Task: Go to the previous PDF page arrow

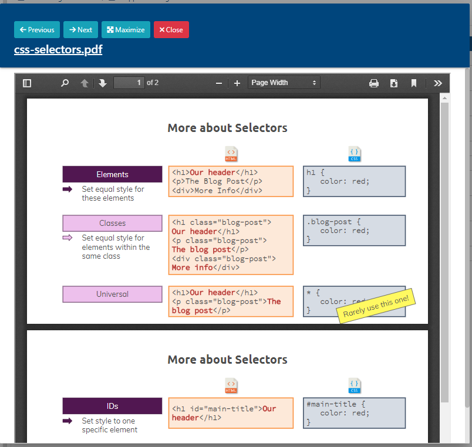Action: click(x=85, y=83)
